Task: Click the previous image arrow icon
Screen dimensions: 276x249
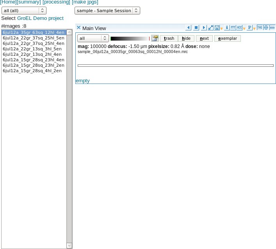Action: 188,28
